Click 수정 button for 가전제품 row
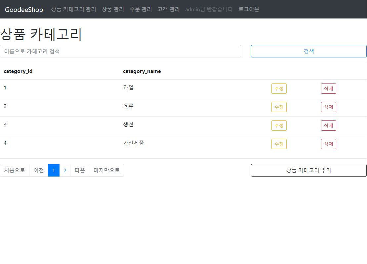This screenshot has width=367, height=264. point(279,144)
